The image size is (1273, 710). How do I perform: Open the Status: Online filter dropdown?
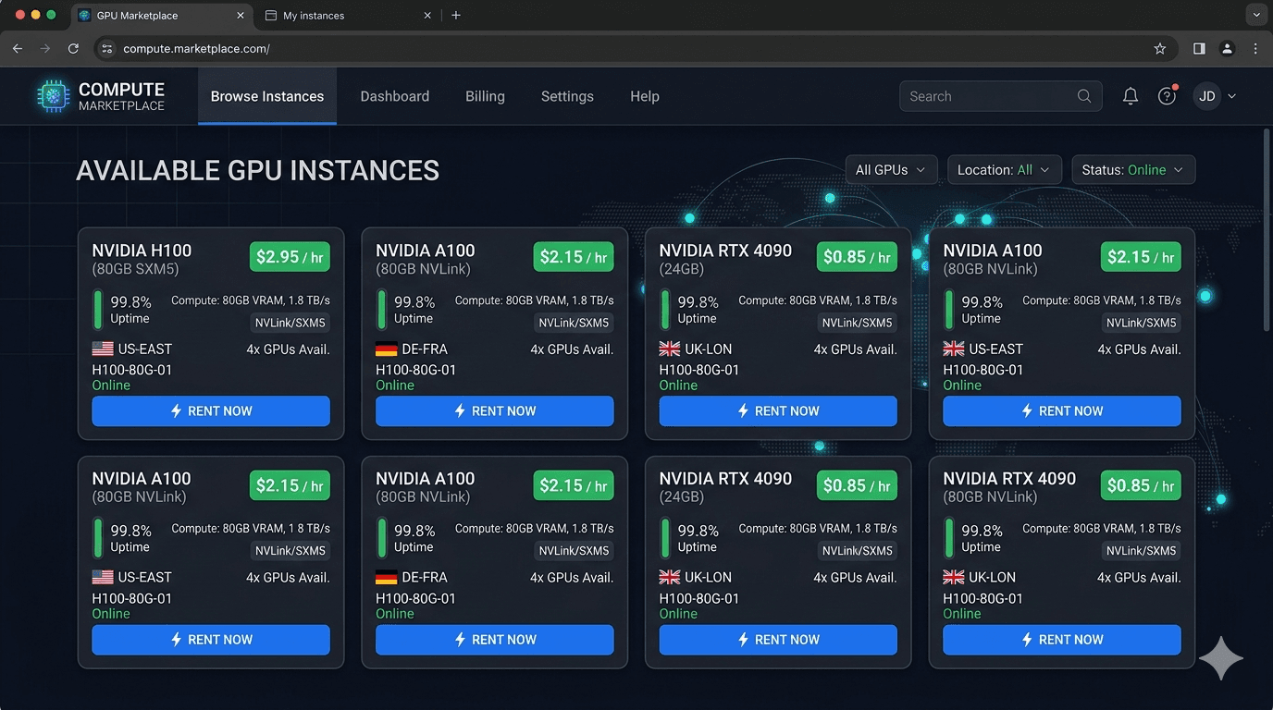[1133, 169]
